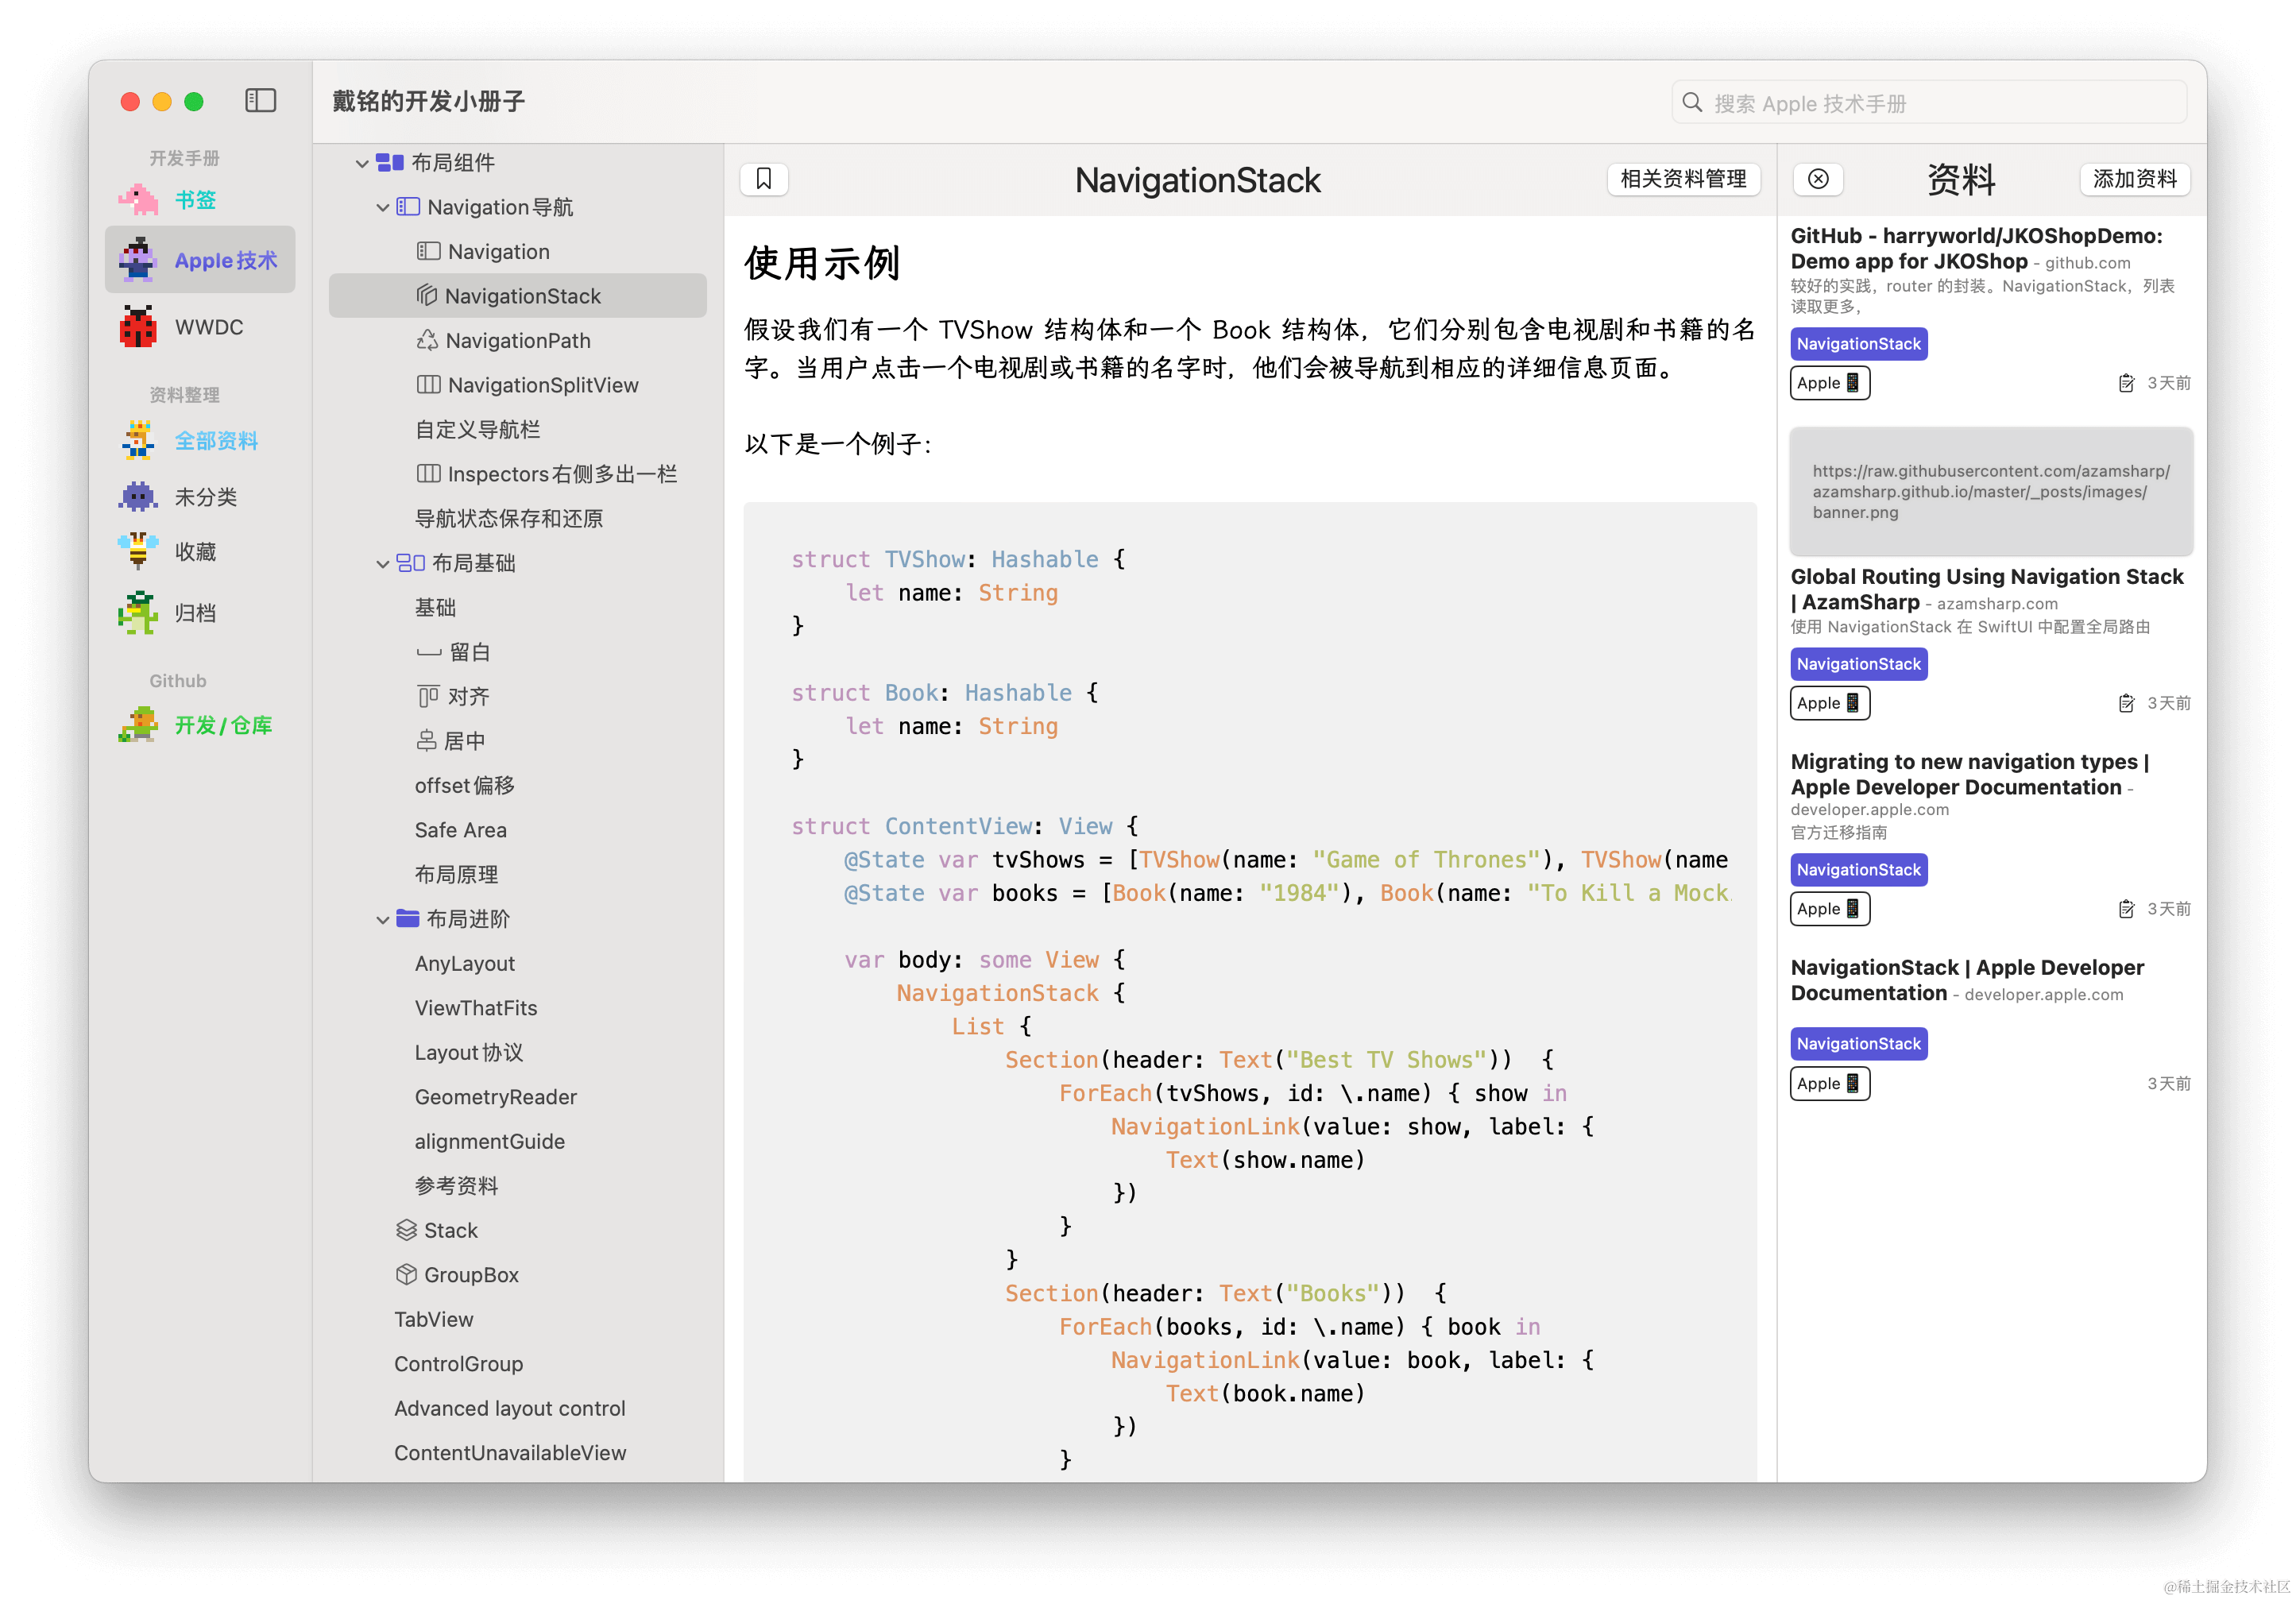This screenshot has width=2296, height=1600.
Task: Close the 资料 panel with X icon
Action: point(1818,179)
